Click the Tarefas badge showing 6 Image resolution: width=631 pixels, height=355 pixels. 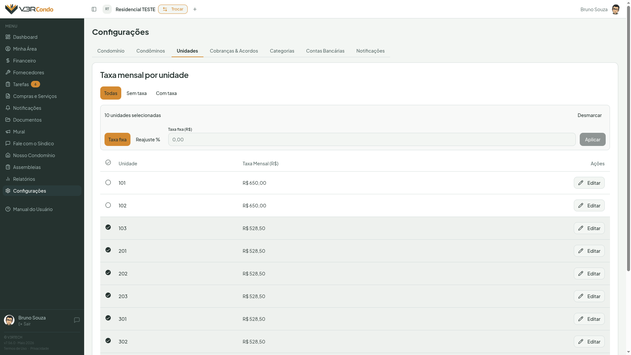click(x=35, y=84)
